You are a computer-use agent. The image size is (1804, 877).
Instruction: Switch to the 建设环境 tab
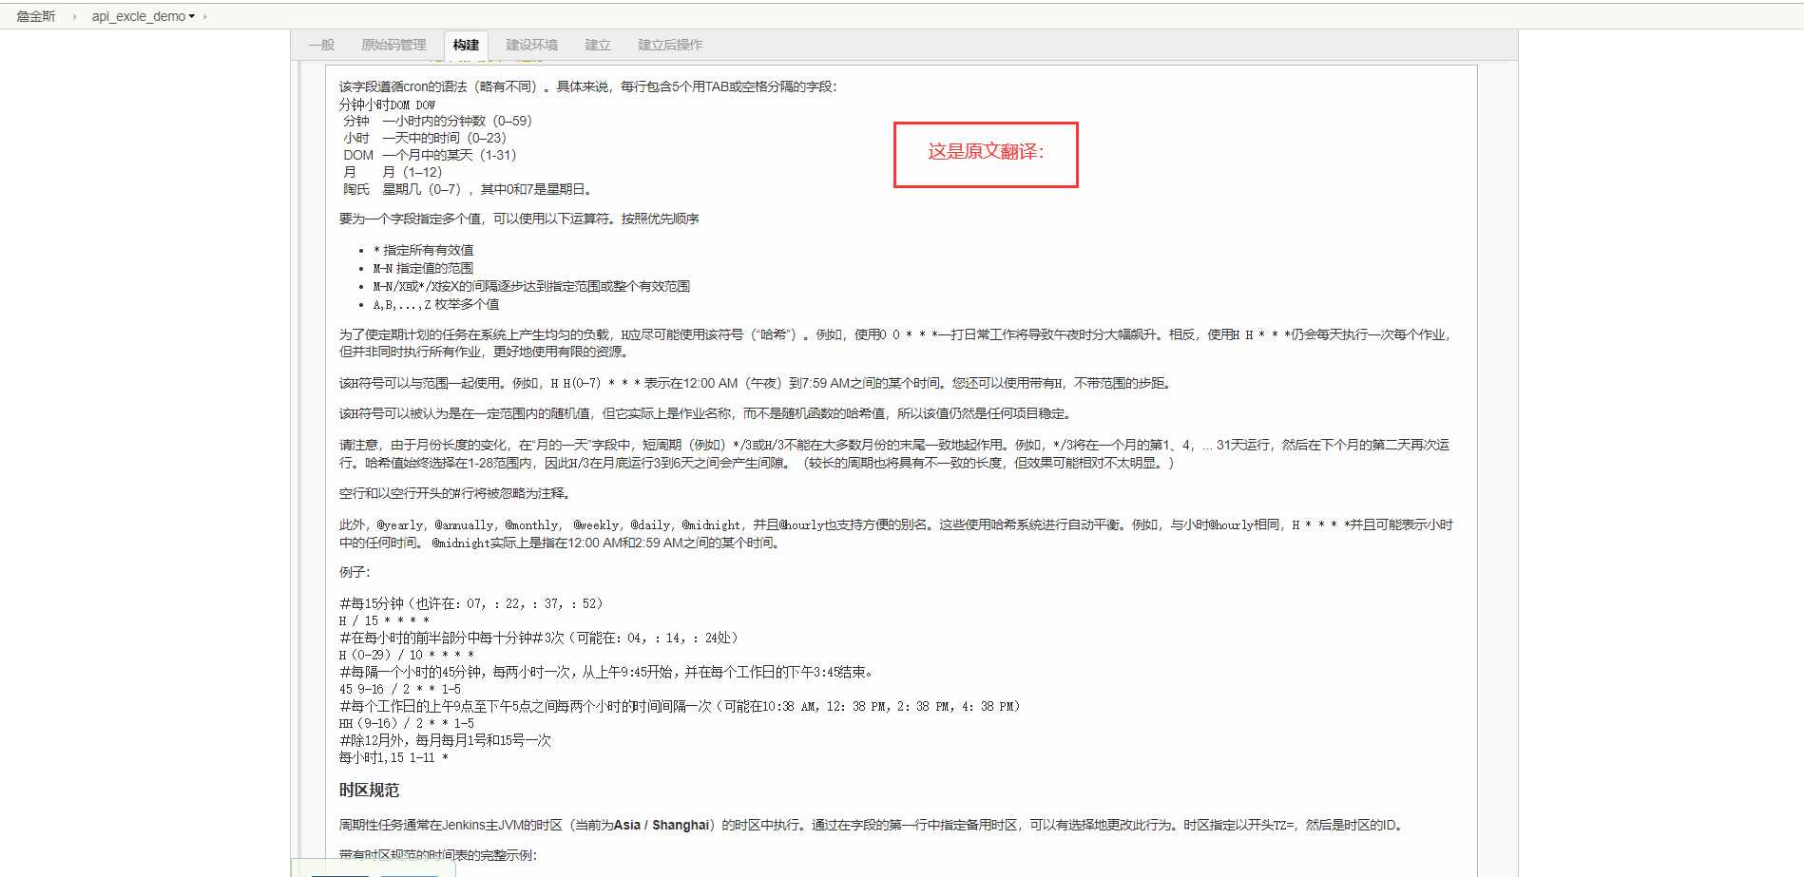(x=531, y=45)
